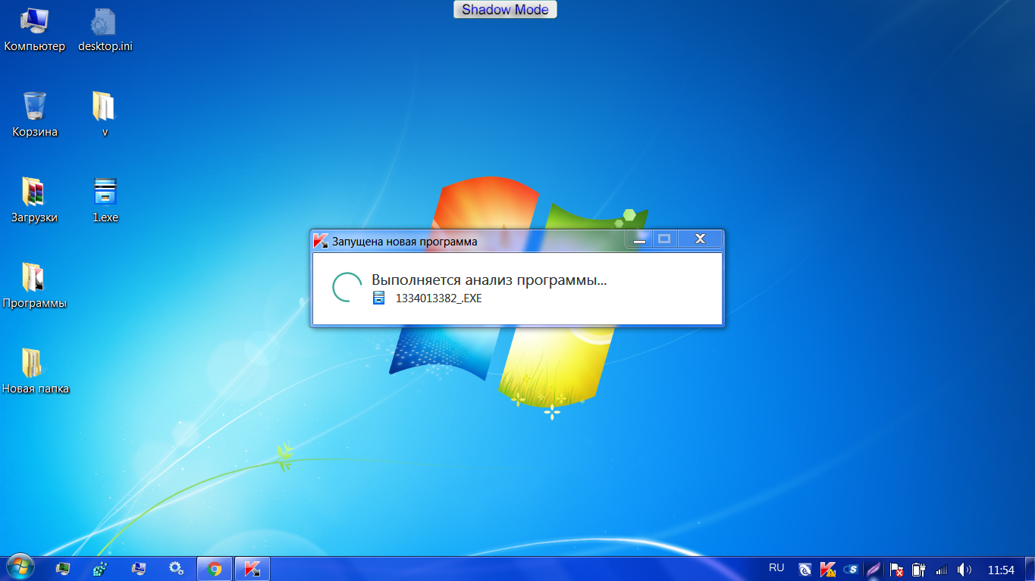Switch to Google Chrome in taskbar

click(215, 568)
